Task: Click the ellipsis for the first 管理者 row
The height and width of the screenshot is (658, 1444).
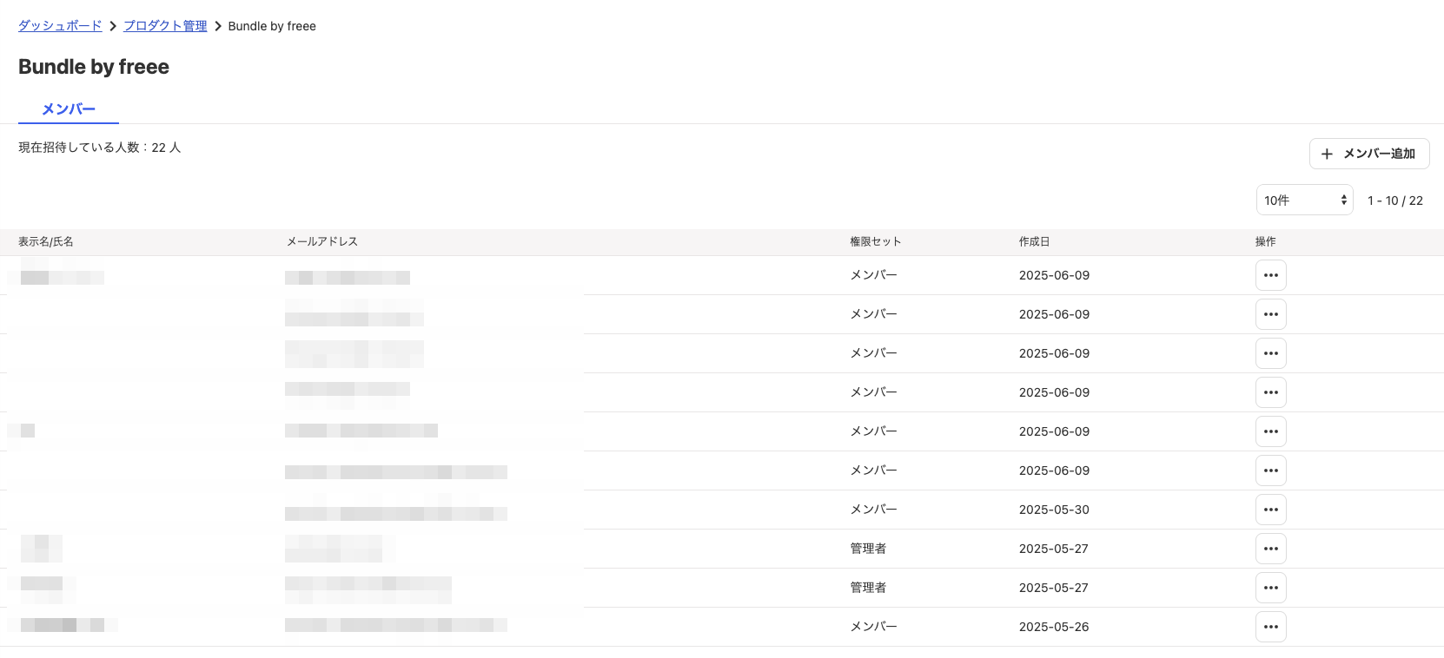Action: 1270,549
